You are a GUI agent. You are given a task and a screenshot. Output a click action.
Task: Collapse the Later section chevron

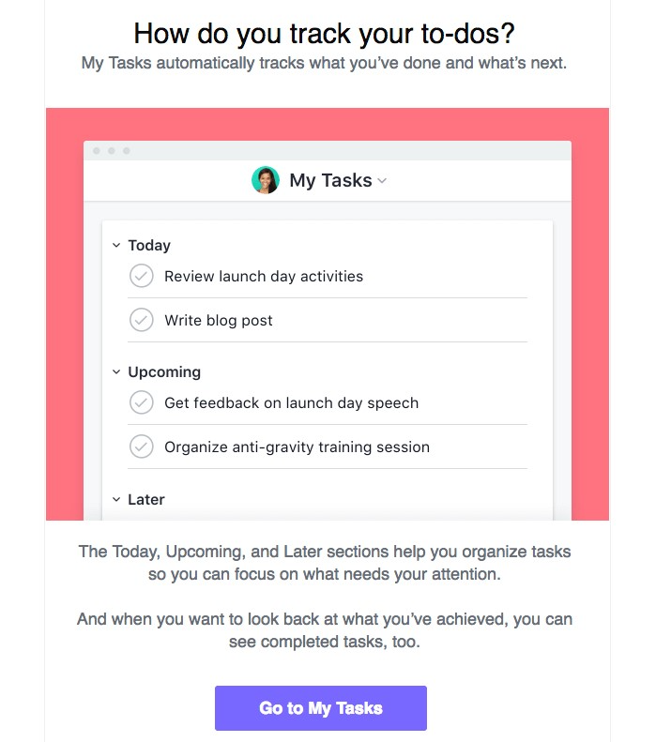[x=116, y=499]
